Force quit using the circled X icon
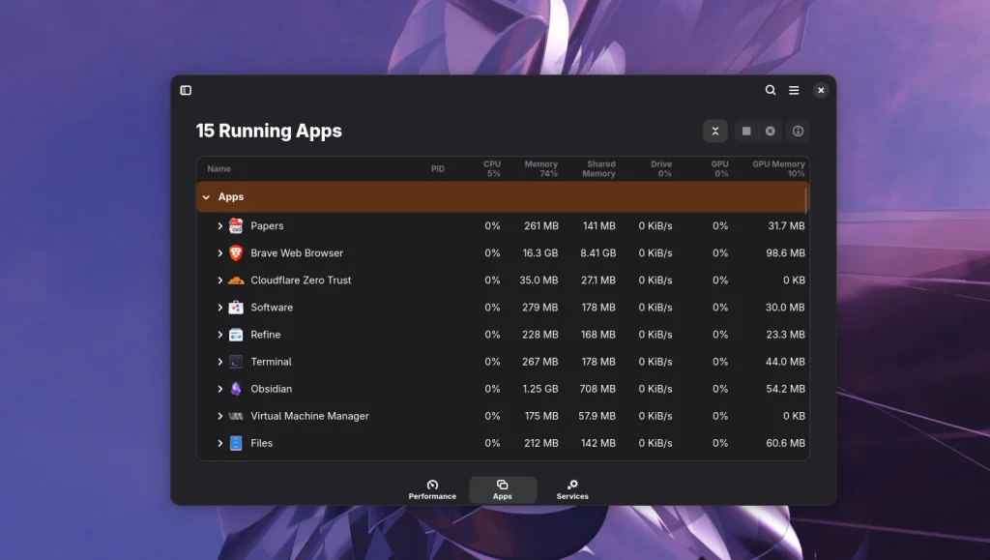This screenshot has height=560, width=990. 771,131
